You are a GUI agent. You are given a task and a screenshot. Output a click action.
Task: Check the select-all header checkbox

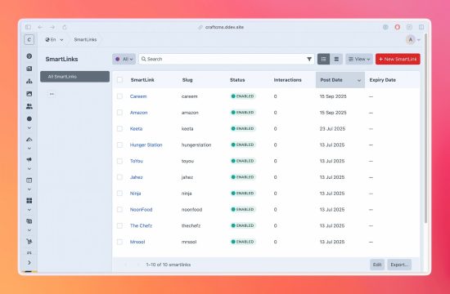click(119, 80)
